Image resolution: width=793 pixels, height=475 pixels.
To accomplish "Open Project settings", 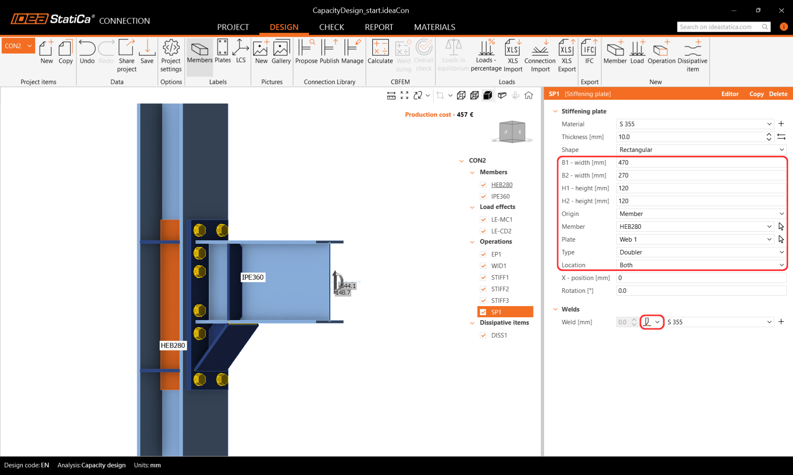I will pos(171,56).
